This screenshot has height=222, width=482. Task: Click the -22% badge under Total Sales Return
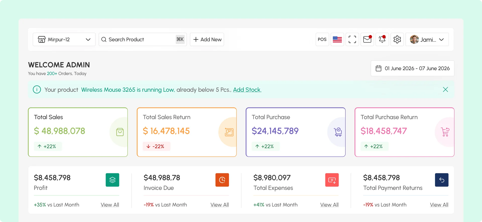click(x=157, y=146)
